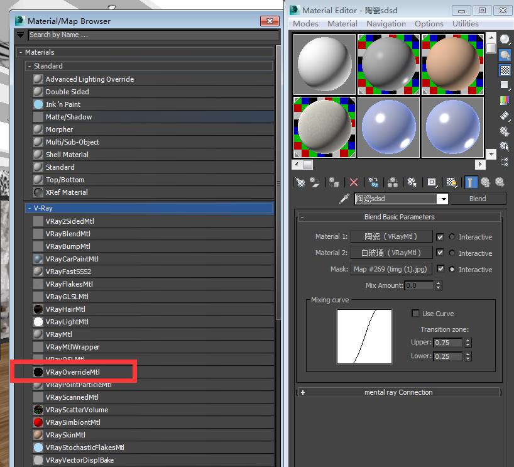Collapse the V-Ray materials group
The image size is (514, 467).
coord(29,208)
